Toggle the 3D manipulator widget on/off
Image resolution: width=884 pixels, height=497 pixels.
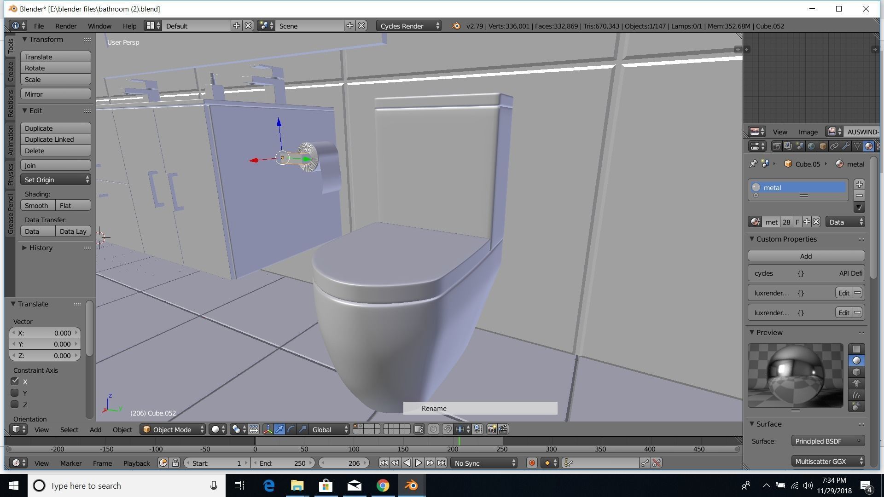click(x=268, y=429)
